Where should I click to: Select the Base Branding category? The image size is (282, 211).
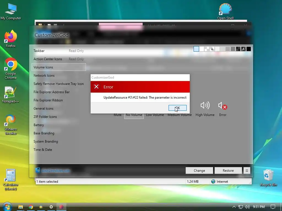[59, 133]
